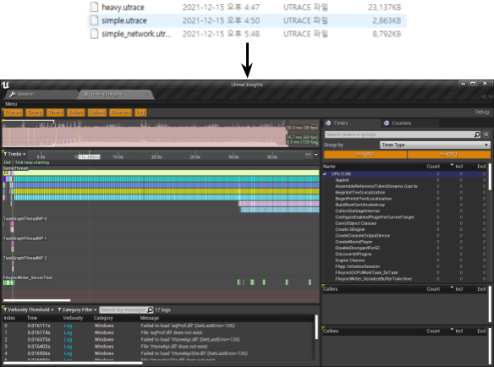Close the Timing Insights tab
This screenshot has width=494, height=367.
pos(147,94)
